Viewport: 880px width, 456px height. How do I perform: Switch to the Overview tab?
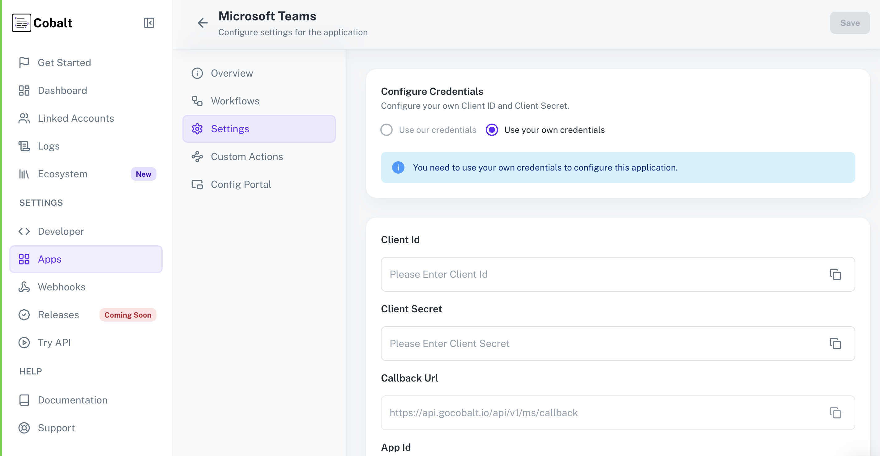[x=232, y=73]
